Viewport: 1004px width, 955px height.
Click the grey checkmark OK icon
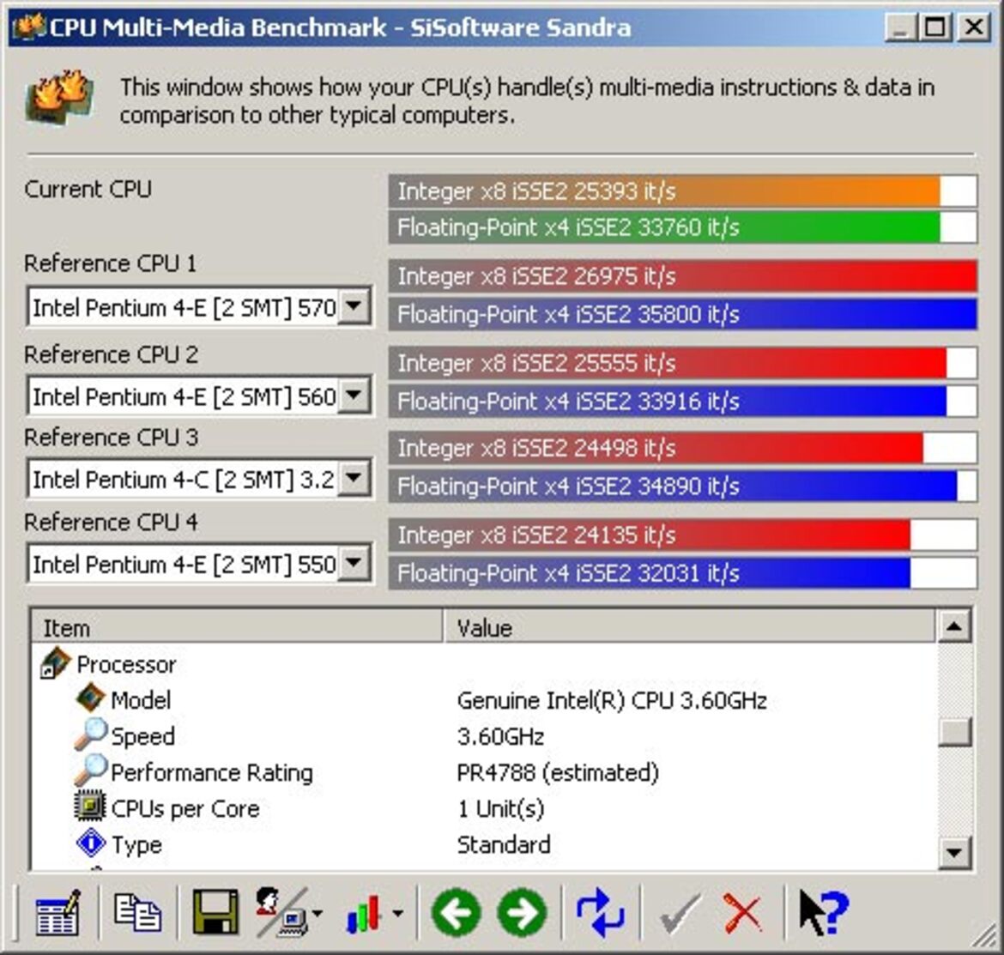tap(680, 914)
